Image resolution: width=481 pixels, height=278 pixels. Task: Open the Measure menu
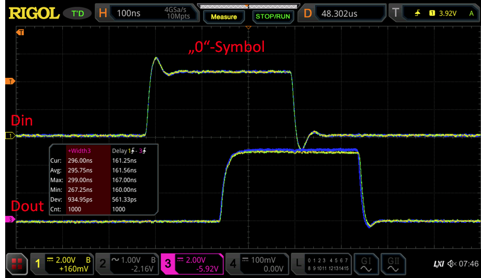[224, 17]
